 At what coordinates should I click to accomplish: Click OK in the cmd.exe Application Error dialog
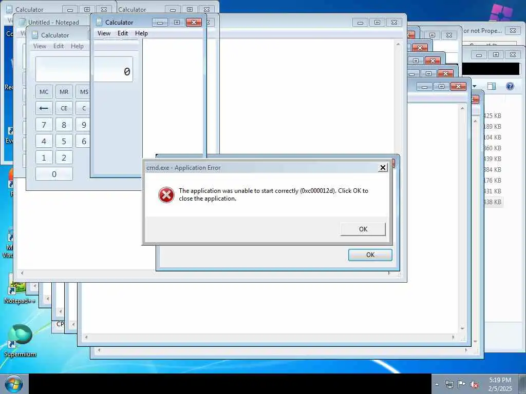point(363,229)
